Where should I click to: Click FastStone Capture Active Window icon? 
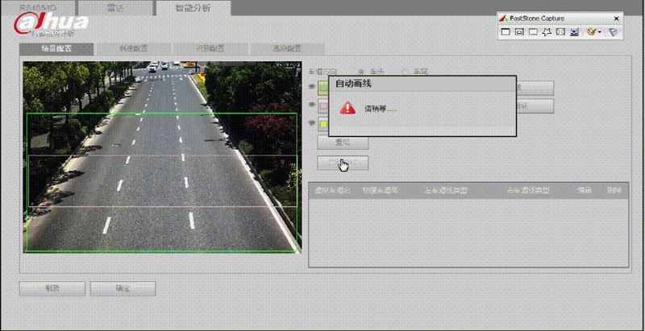(x=506, y=32)
